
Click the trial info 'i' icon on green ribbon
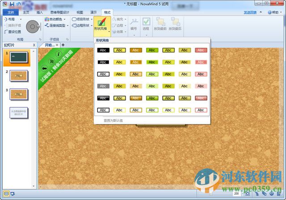click(x=59, y=54)
